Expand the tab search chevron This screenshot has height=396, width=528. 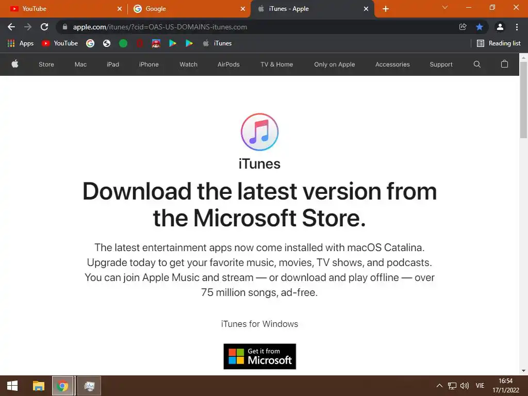[445, 7]
